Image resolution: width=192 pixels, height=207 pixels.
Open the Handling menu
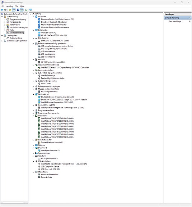tap(9, 6)
